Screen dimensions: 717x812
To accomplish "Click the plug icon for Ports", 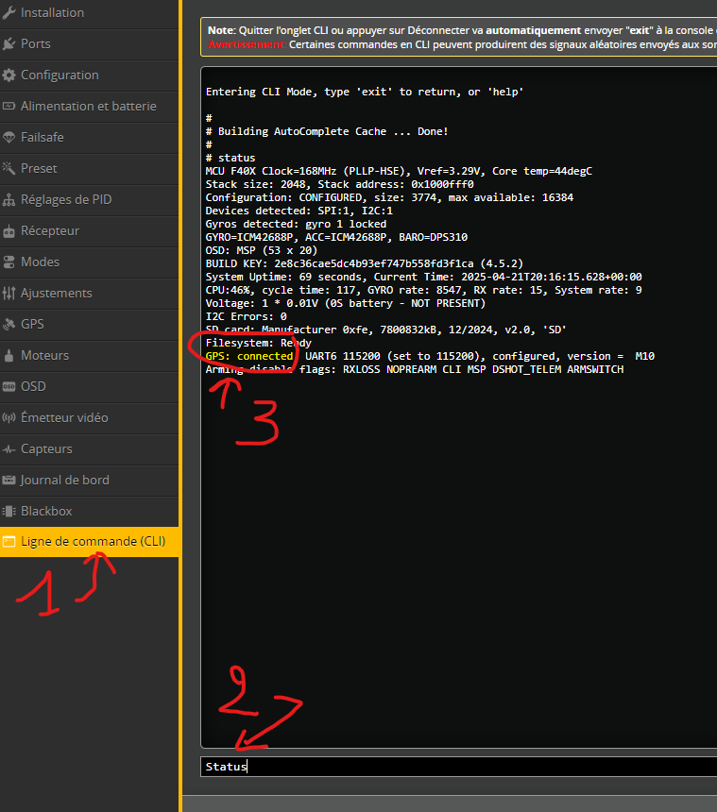I will [9, 44].
